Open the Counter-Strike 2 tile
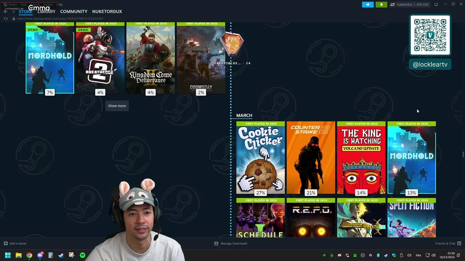This screenshot has width=465, height=261. tap(311, 158)
